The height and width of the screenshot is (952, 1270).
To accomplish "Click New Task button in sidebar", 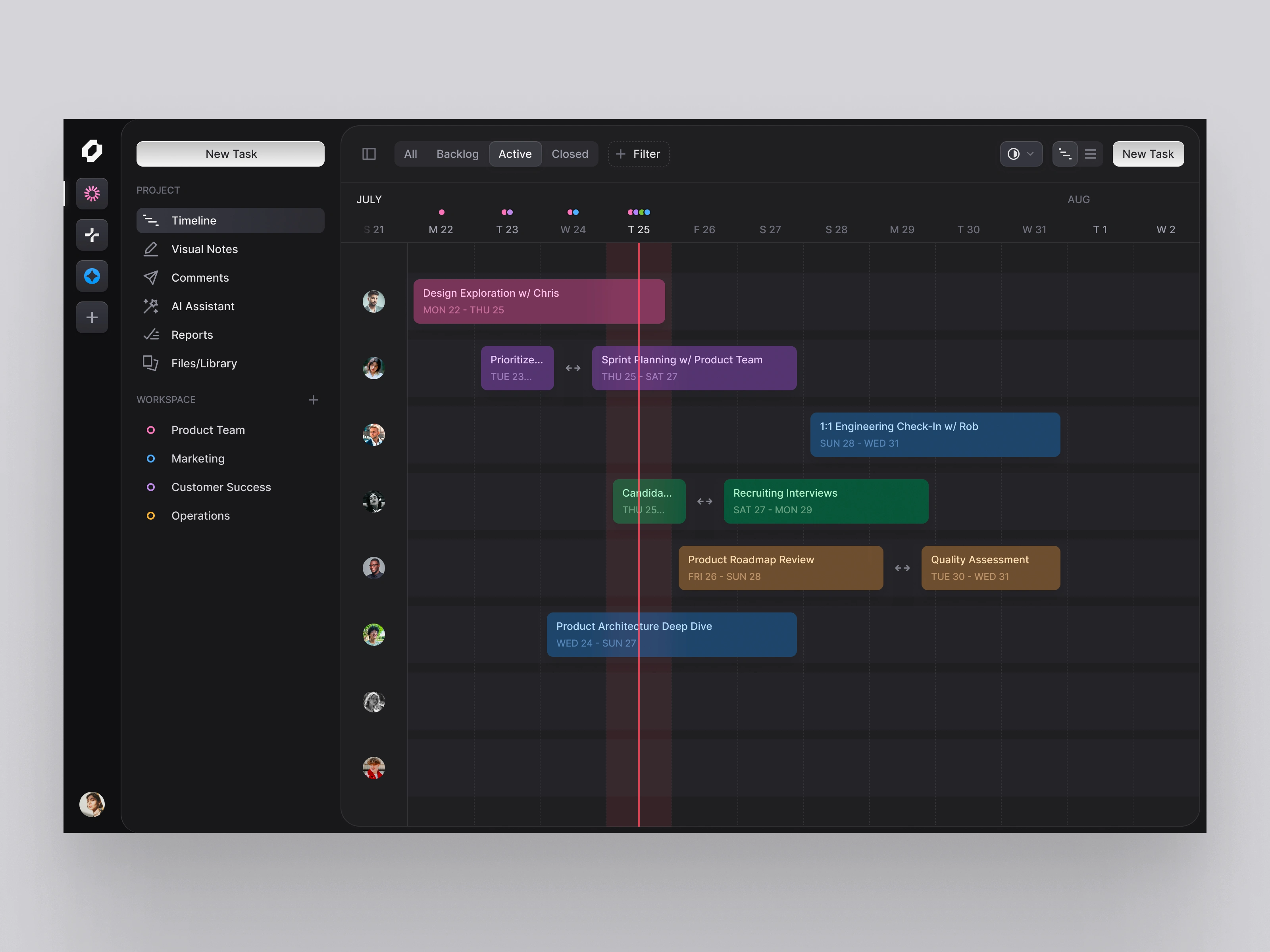I will pyautogui.click(x=230, y=154).
